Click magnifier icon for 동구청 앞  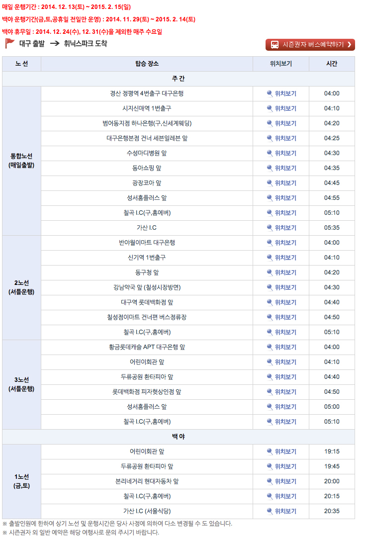(x=270, y=272)
